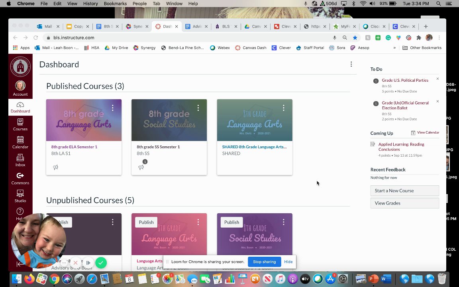Cancel Loom recording with red X
Viewport: 459px width, 287px height.
[76, 263]
